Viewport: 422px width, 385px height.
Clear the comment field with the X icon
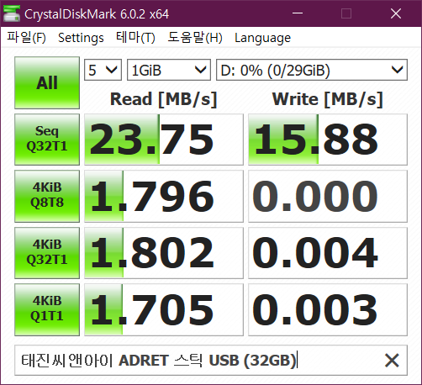pyautogui.click(x=392, y=360)
